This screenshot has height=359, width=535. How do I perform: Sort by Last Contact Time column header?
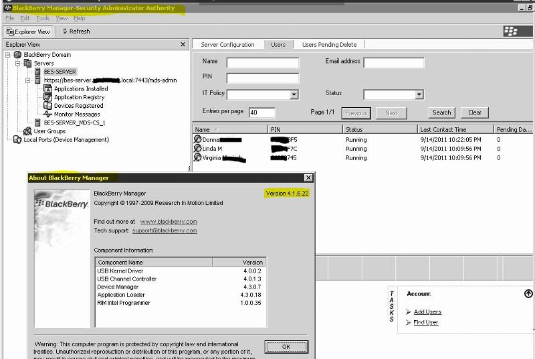(455, 129)
